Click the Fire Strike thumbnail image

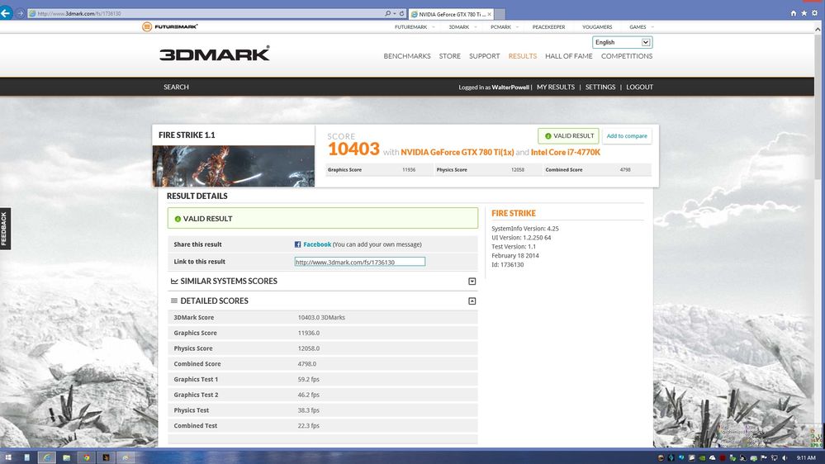(234, 166)
